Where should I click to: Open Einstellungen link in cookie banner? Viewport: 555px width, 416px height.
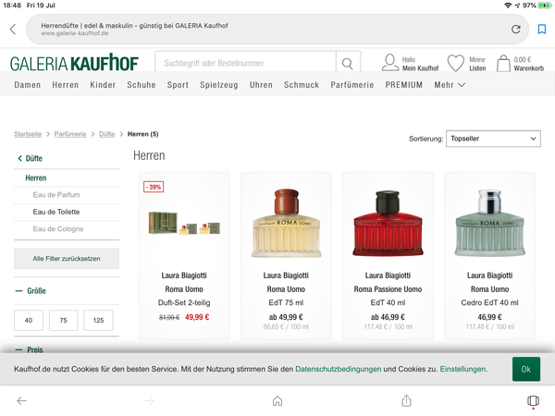pyautogui.click(x=462, y=369)
